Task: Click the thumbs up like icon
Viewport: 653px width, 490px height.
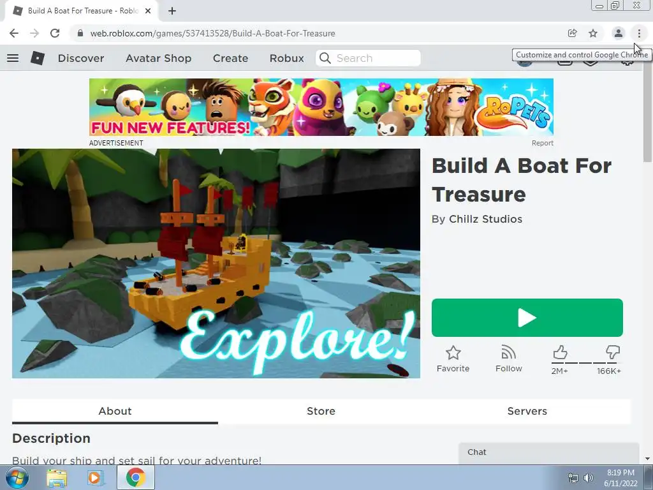Action: coord(560,352)
